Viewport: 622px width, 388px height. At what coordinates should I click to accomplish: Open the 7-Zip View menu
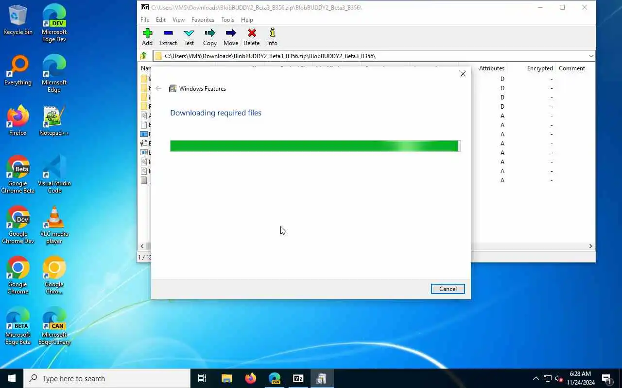pyautogui.click(x=178, y=20)
